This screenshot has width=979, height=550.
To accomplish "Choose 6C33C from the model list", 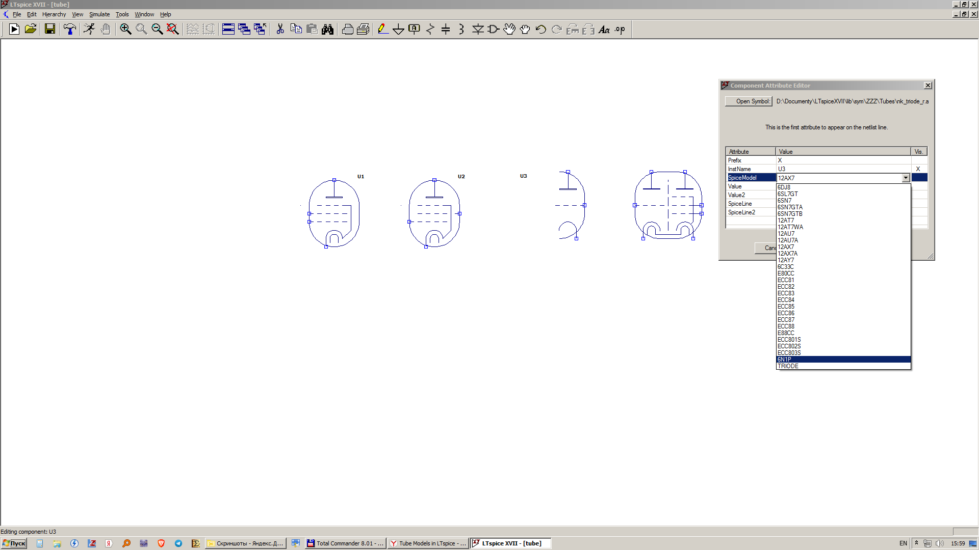I will point(843,267).
